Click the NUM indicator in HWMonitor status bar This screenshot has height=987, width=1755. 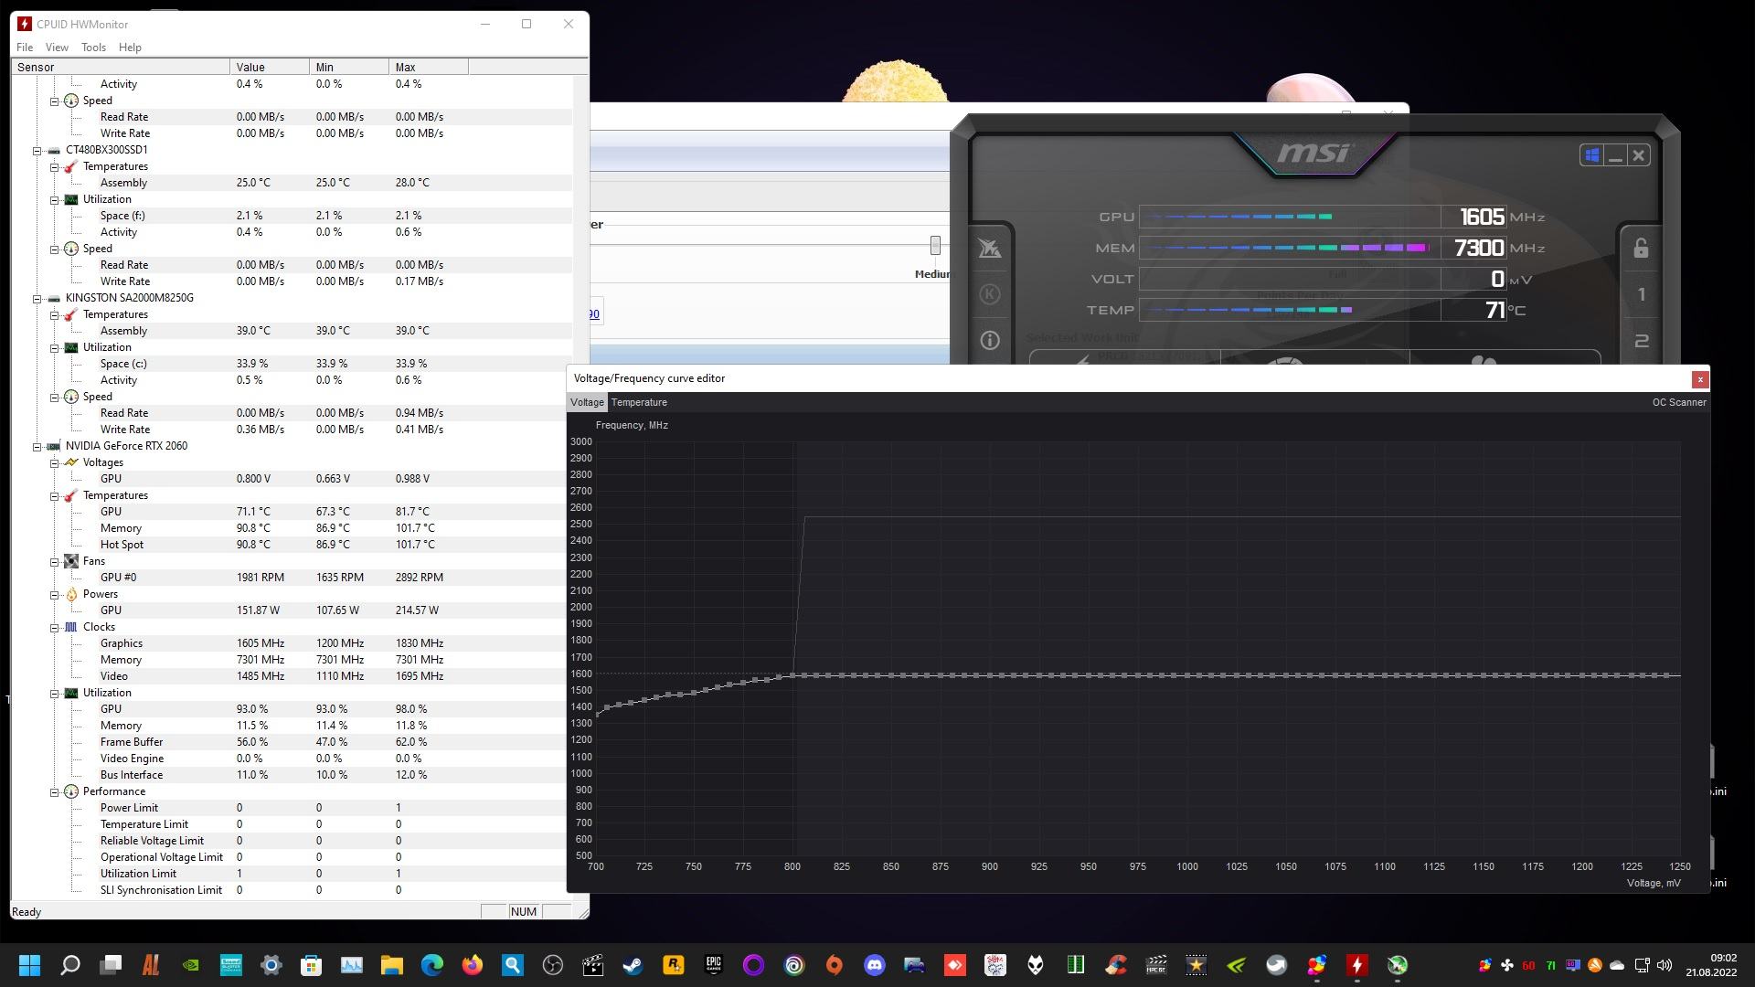tap(524, 912)
